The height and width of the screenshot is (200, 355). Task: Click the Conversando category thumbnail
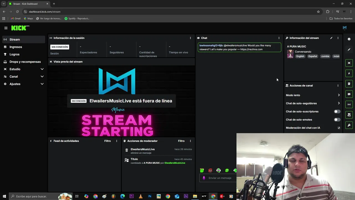click(290, 54)
